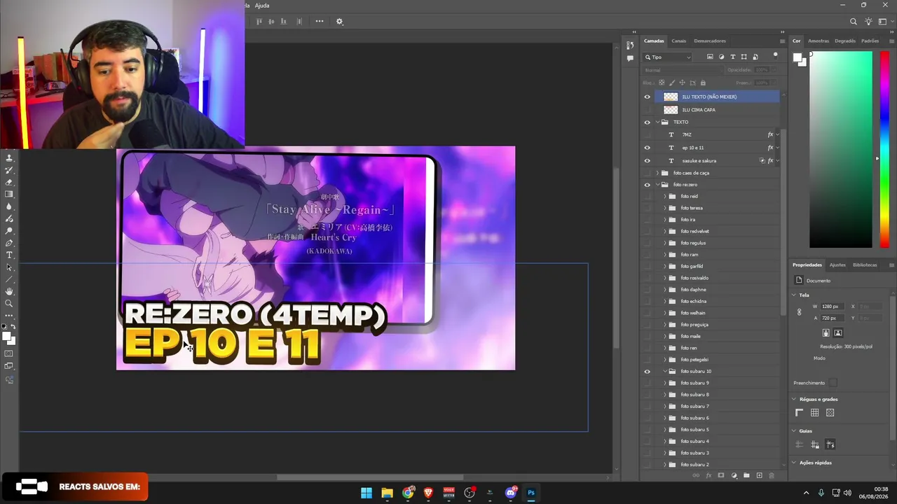Expand the foto caes de caça group
Screen dimensions: 897x504
tap(657, 173)
